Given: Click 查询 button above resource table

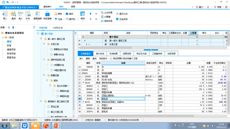Looking at the screenshot, I should click(94, 59).
